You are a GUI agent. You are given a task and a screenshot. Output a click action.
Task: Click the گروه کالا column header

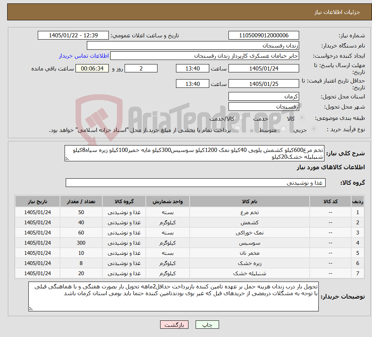(x=124, y=202)
